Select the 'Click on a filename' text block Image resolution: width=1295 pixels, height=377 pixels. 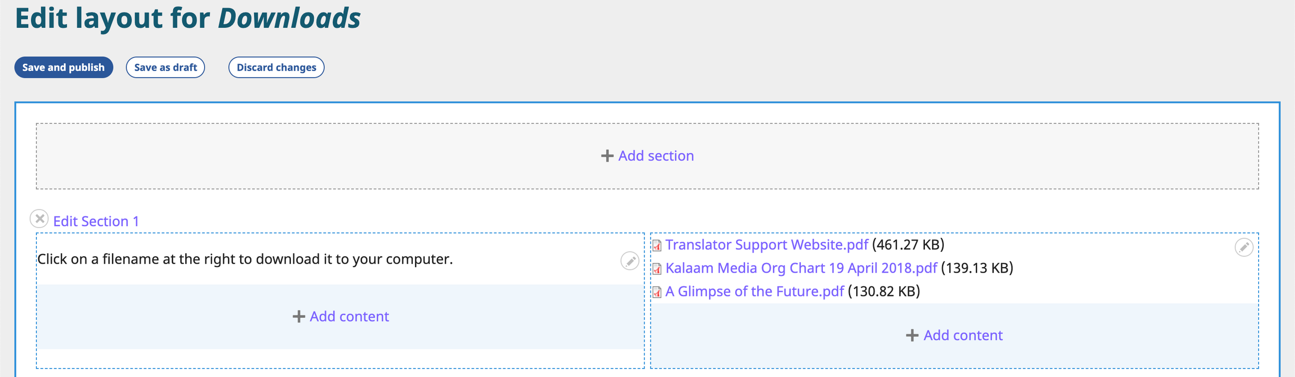(246, 259)
